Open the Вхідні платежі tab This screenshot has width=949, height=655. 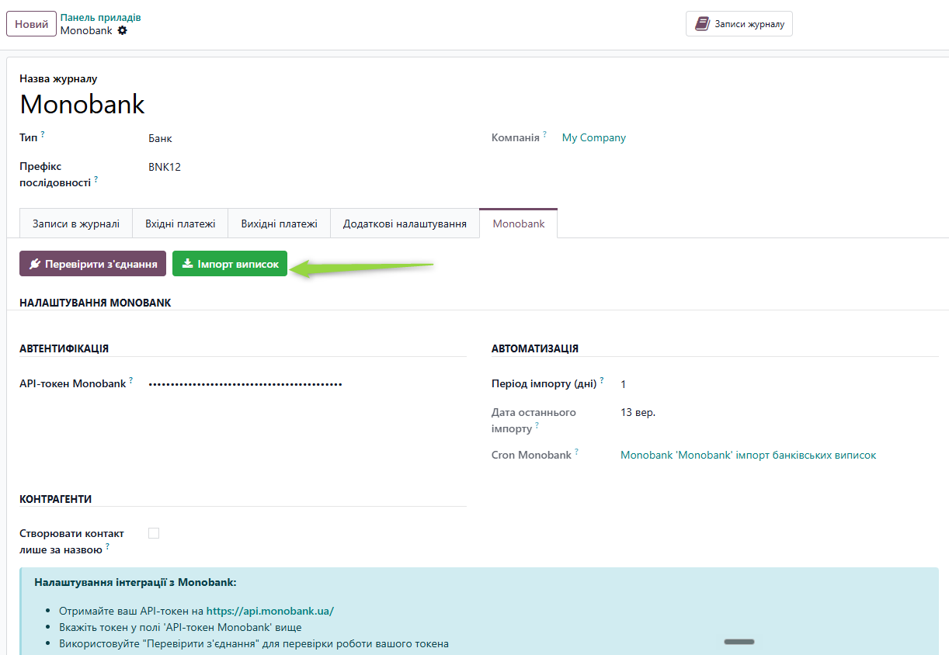tap(180, 224)
